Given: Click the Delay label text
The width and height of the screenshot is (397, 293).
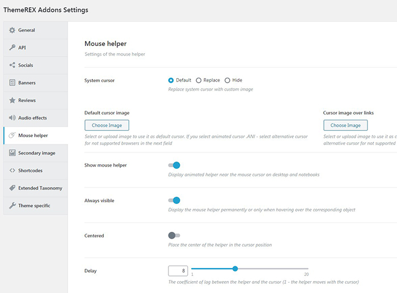Looking at the screenshot, I should coord(90,271).
